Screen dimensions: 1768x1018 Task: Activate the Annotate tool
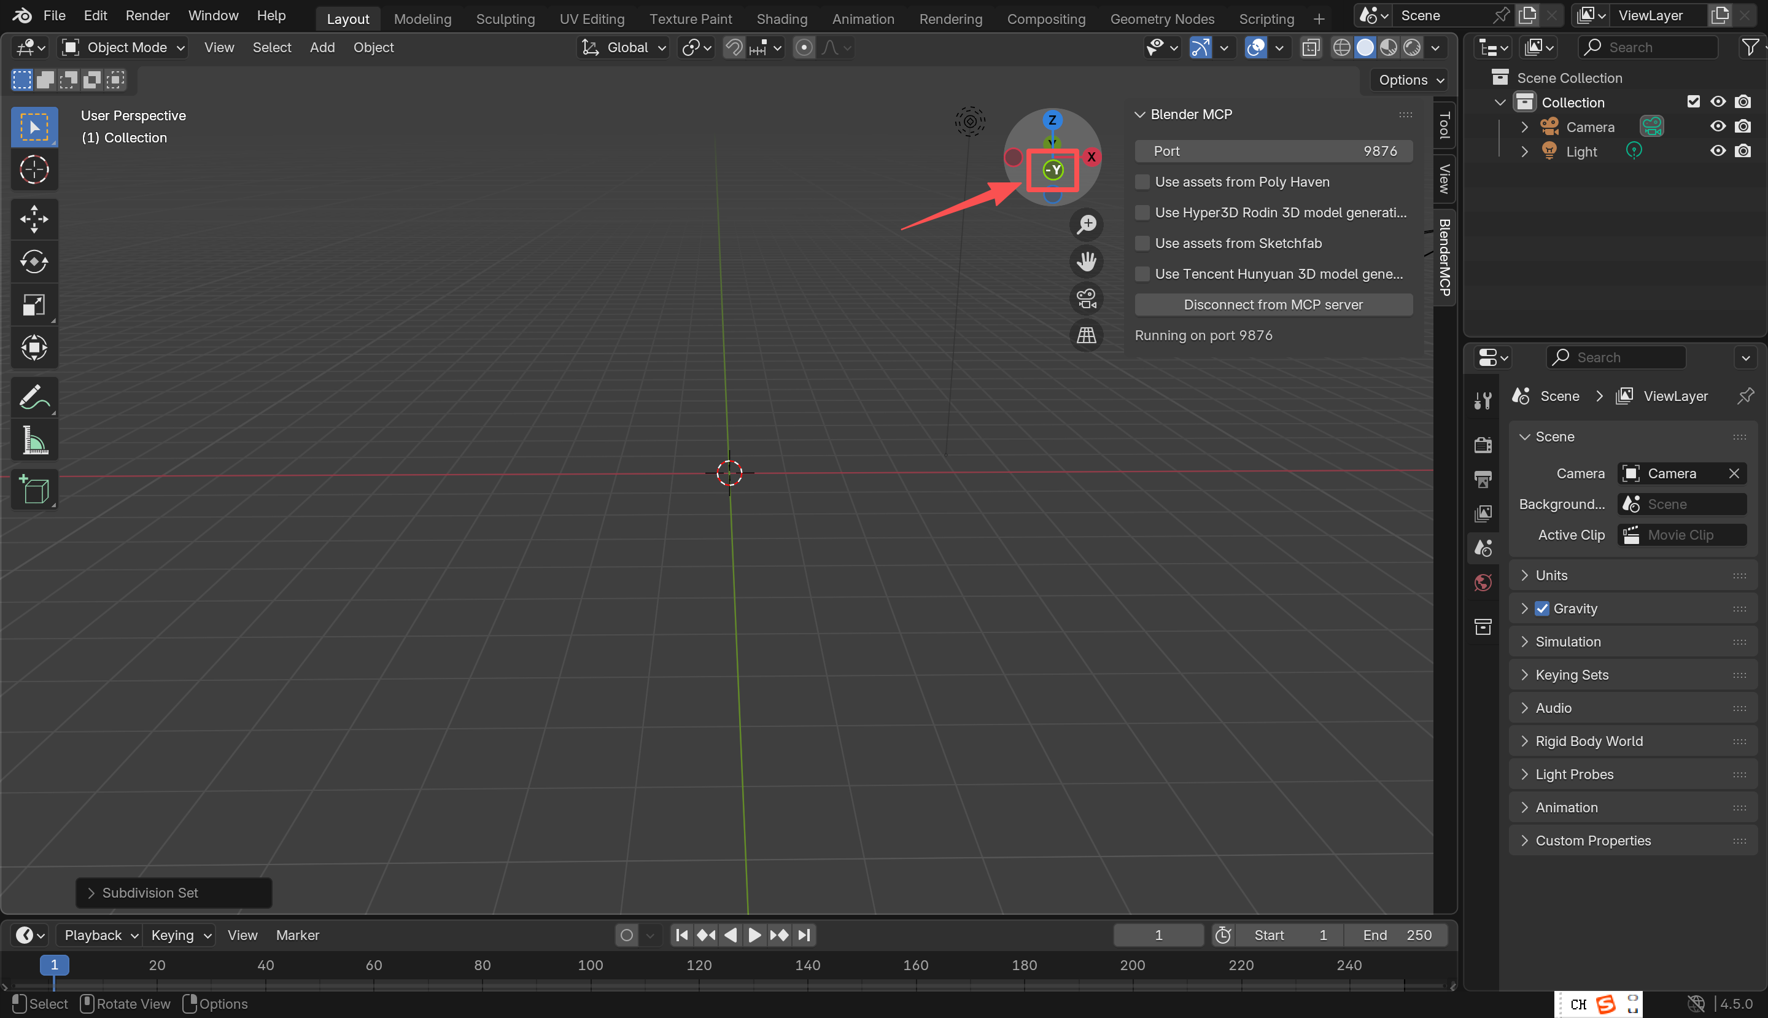[34, 397]
